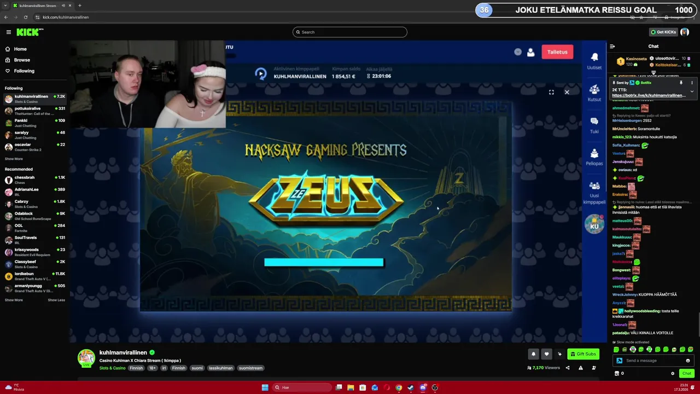Click the Kick Search field
700x394 pixels.
(350, 32)
